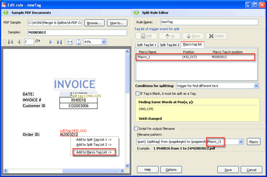Viewport: 267px width, 177px height.
Task: Jump to last page of sample
Action: (x=59, y=42)
